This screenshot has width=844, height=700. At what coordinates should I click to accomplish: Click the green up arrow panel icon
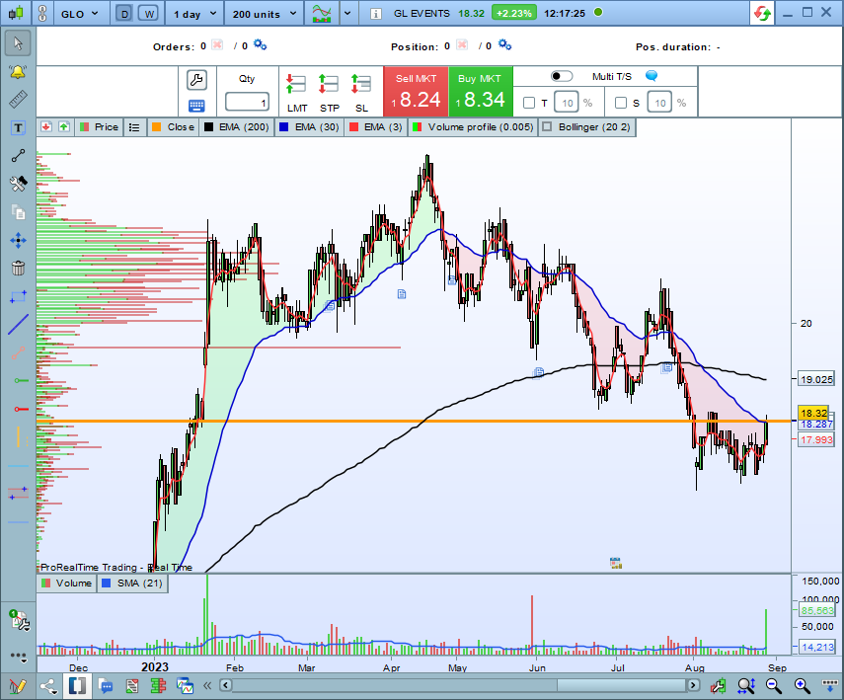[64, 127]
